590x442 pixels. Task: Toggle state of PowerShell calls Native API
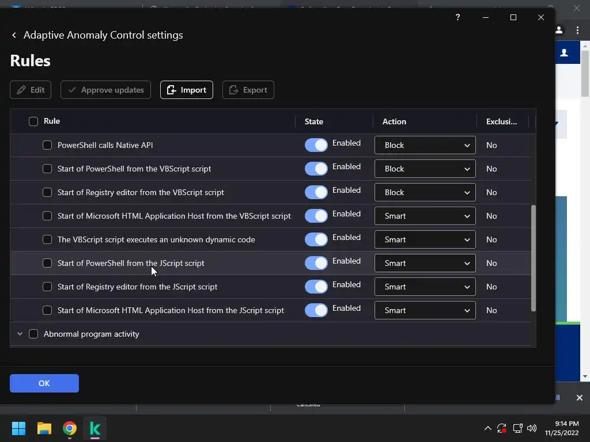pos(316,145)
